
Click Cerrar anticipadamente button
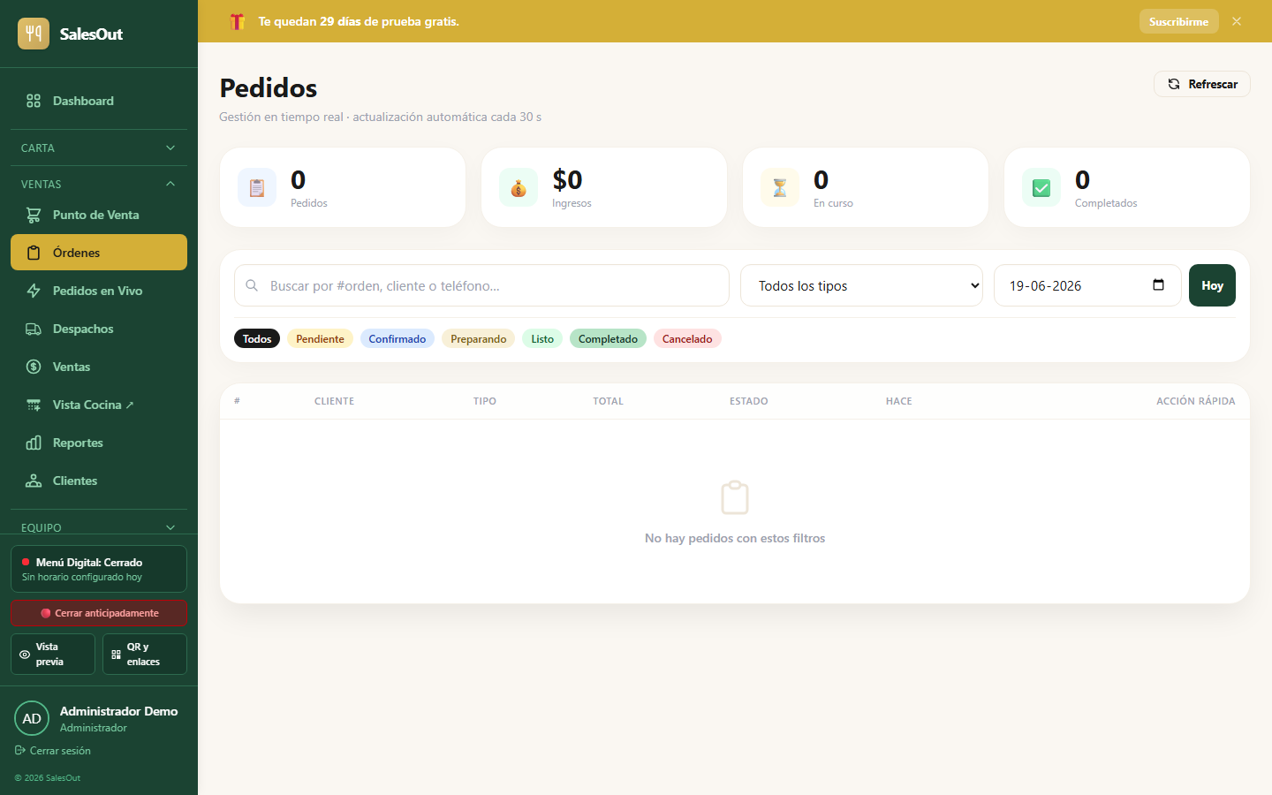(x=99, y=613)
